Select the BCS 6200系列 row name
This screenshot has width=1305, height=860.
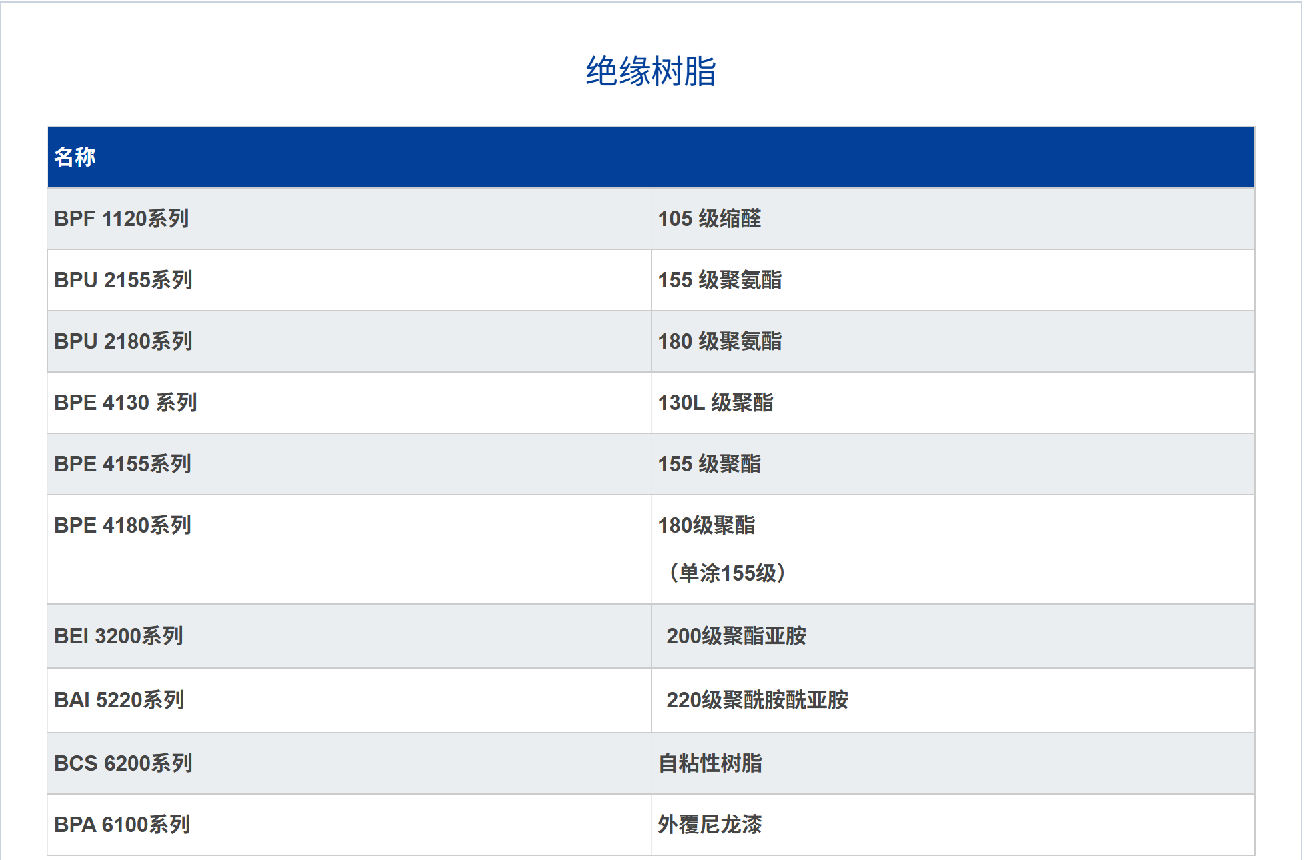tap(123, 763)
